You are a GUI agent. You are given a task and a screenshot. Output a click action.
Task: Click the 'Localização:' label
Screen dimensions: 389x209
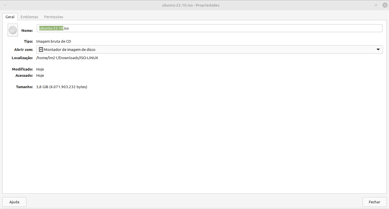tap(22, 58)
